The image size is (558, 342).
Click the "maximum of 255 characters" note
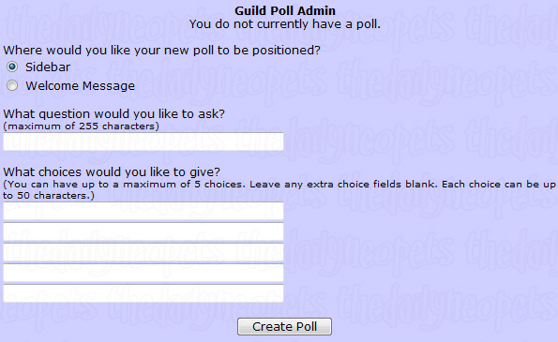[x=82, y=126]
